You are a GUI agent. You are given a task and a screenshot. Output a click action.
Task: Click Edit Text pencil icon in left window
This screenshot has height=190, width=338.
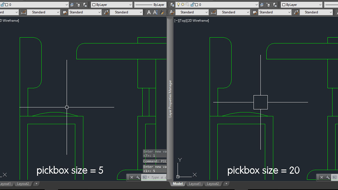pyautogui.click(x=162, y=12)
